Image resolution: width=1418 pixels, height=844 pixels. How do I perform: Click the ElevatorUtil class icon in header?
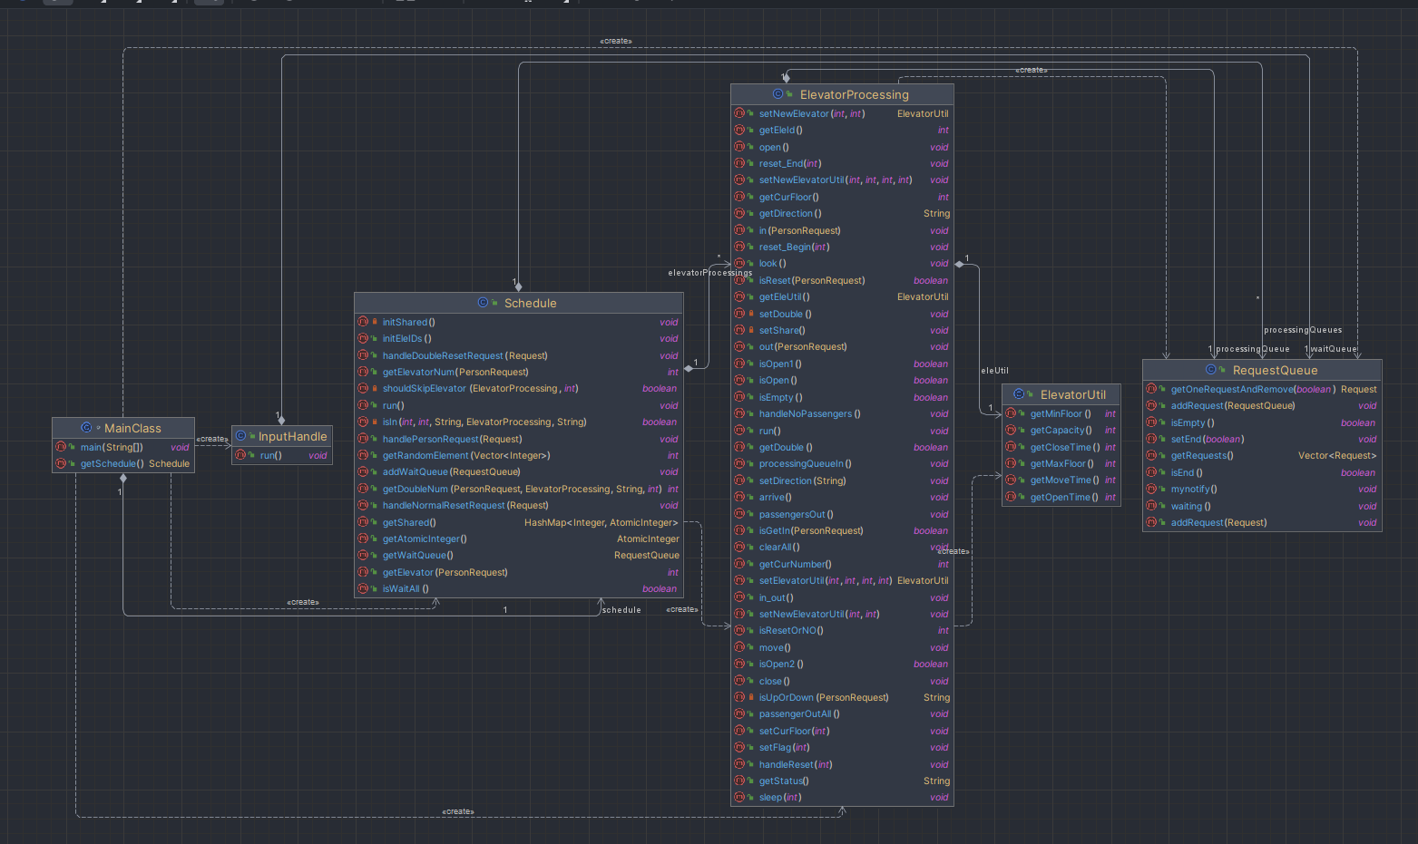coord(1019,394)
